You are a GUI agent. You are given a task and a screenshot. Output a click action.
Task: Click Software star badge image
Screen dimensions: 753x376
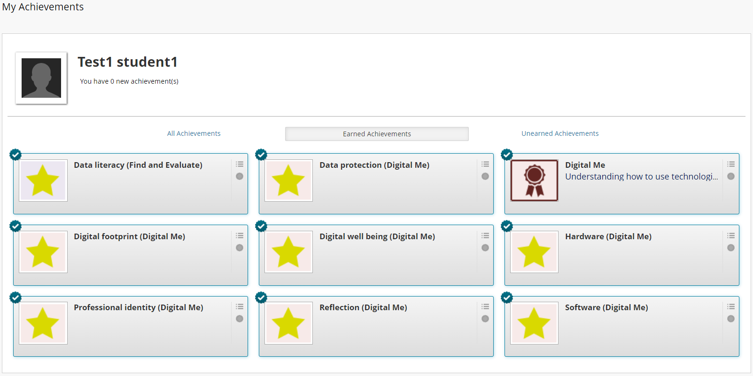(x=535, y=323)
